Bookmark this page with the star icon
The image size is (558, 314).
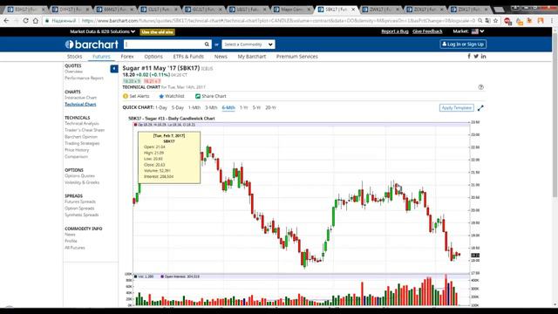coord(495,21)
